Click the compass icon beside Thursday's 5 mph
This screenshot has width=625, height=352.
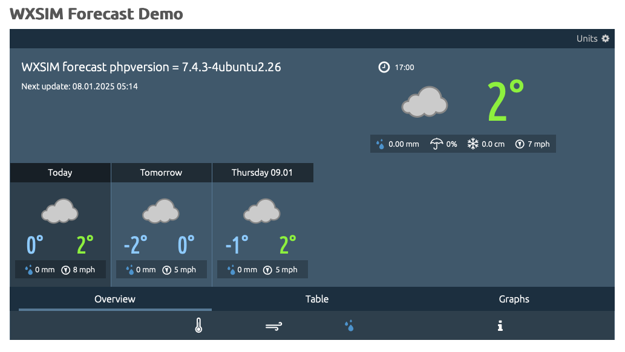click(268, 270)
